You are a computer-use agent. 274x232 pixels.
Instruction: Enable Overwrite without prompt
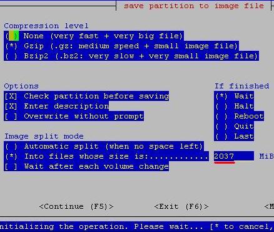click(74, 116)
